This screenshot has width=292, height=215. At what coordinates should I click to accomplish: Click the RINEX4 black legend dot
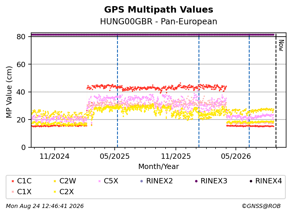pos(251,181)
